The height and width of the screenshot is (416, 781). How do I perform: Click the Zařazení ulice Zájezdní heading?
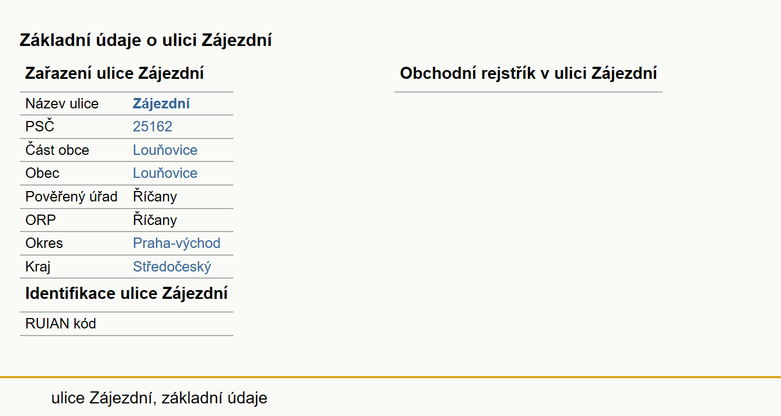[114, 73]
